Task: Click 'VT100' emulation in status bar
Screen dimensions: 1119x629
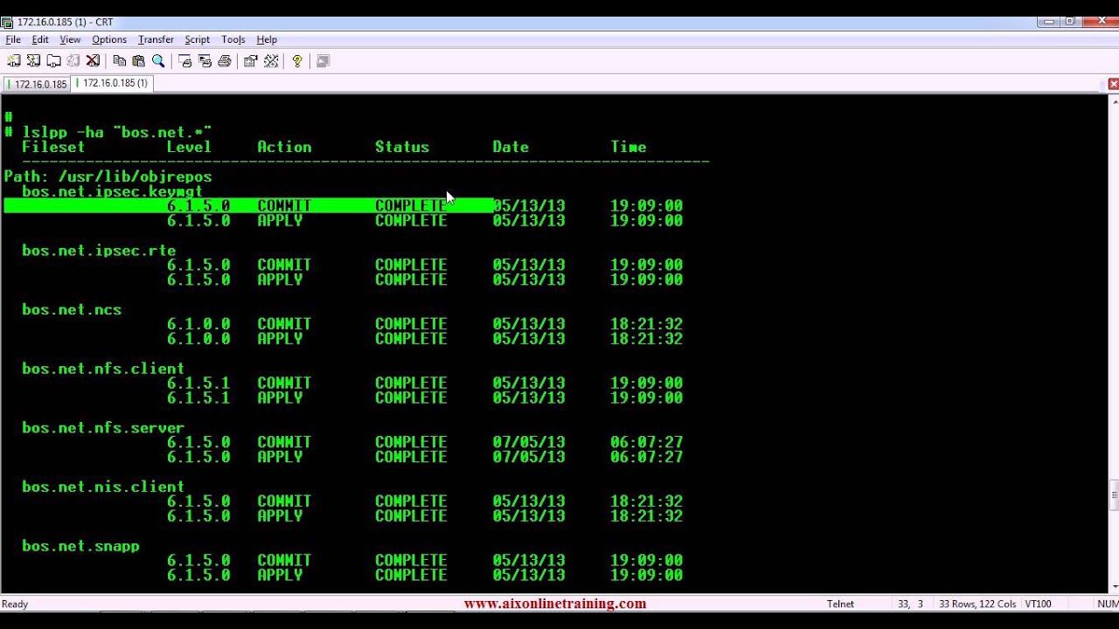Action: [1039, 604]
